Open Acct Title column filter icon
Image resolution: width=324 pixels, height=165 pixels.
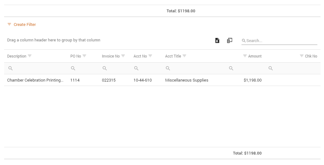[x=185, y=56]
